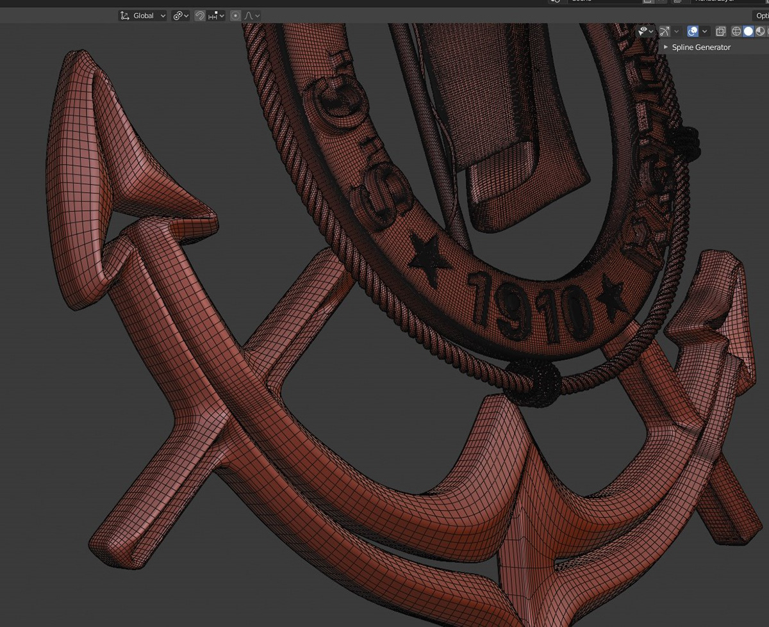Toggle proportional editing circle icon
The image size is (769, 627).
[235, 15]
